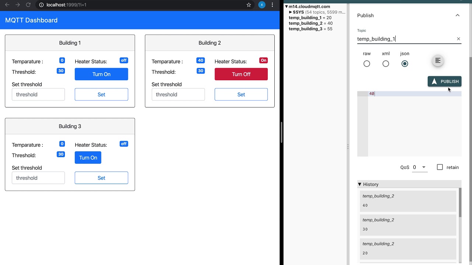Enable the retain checkbox
Image resolution: width=472 pixels, height=265 pixels.
440,167
